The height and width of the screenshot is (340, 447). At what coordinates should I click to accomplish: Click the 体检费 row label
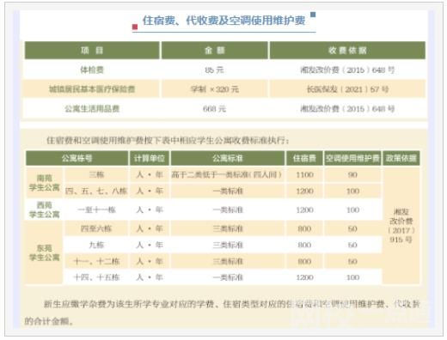tap(92, 70)
